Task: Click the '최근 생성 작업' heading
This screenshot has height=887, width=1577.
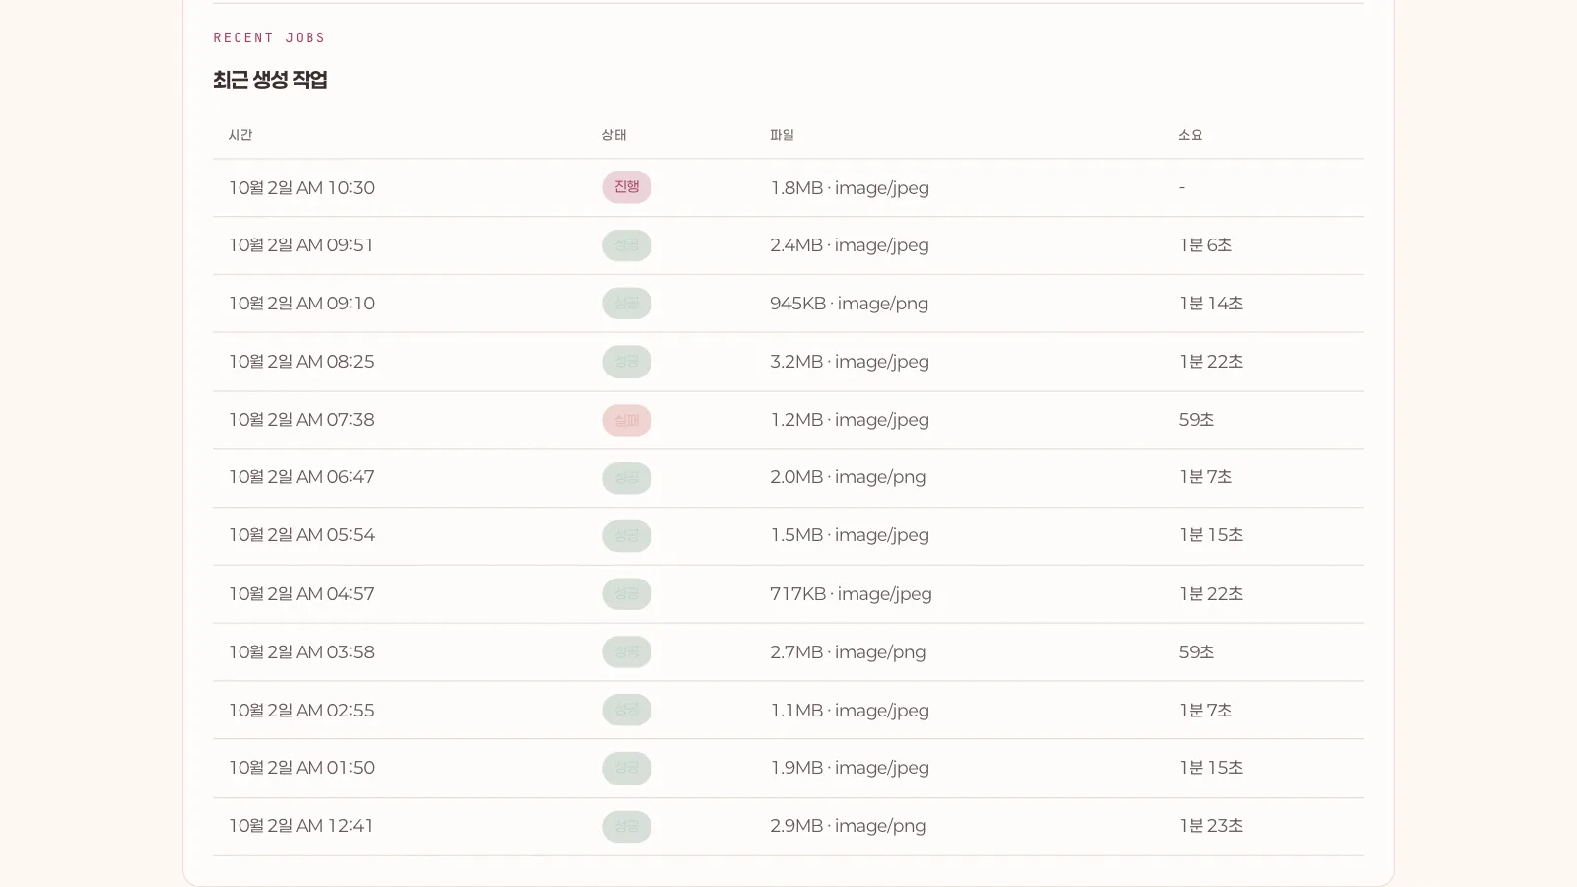Action: click(270, 80)
